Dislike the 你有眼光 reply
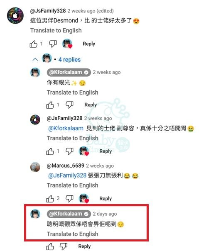Screen dimensions: 216x251 coord(69,105)
